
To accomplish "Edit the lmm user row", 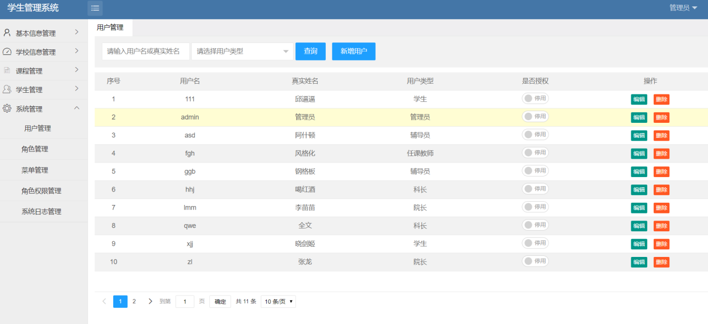I will [x=639, y=208].
